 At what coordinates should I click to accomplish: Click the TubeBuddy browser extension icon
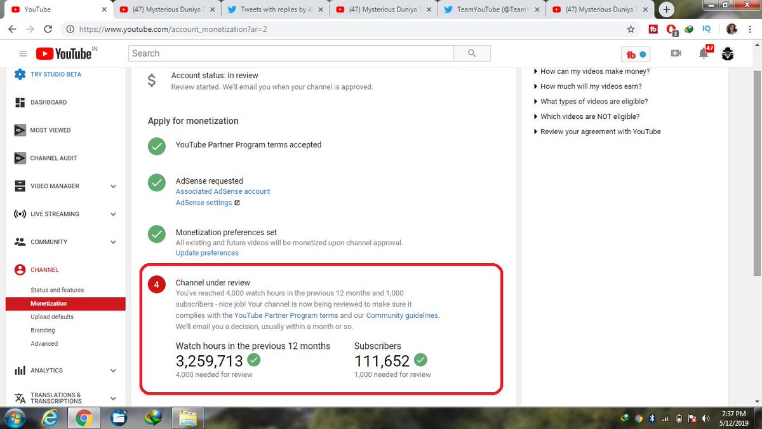pyautogui.click(x=653, y=29)
